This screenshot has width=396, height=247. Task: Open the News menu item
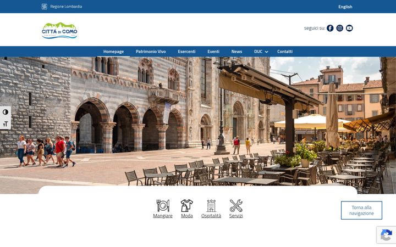pos(237,52)
